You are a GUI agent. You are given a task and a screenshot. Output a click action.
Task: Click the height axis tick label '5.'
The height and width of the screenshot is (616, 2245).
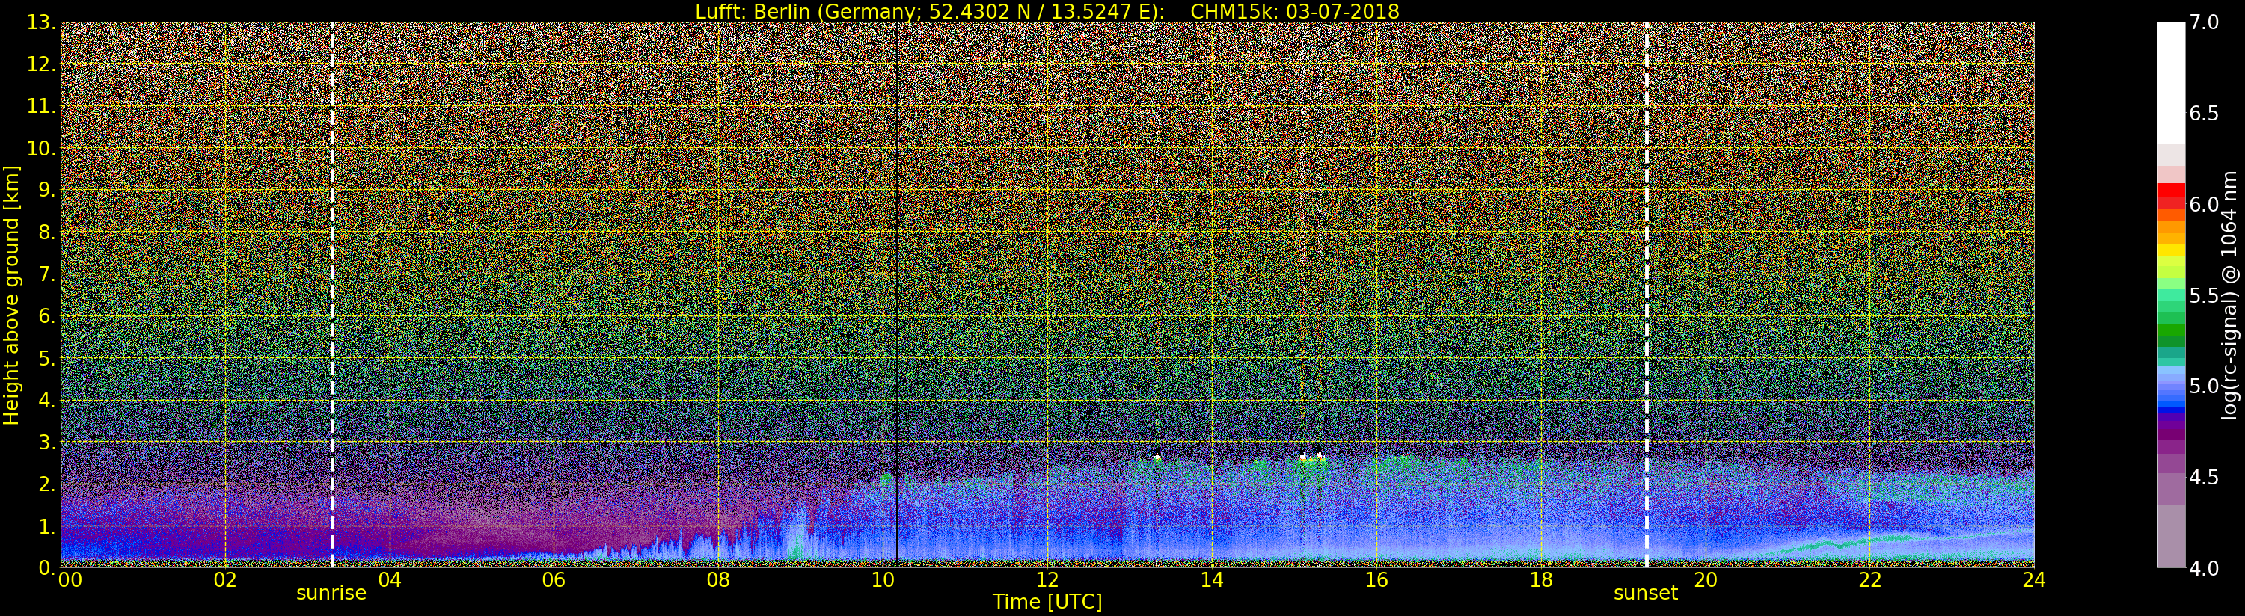point(47,358)
